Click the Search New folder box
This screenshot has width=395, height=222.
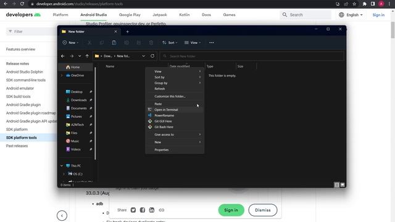click(252, 56)
